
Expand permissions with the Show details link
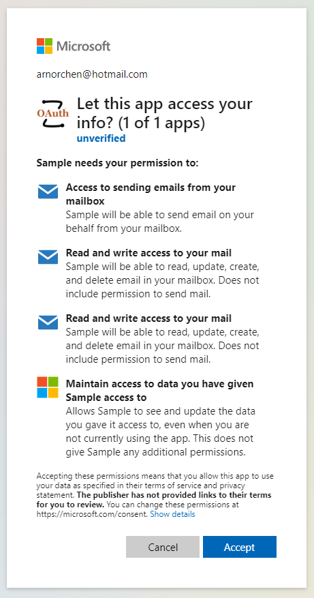pos(172,514)
